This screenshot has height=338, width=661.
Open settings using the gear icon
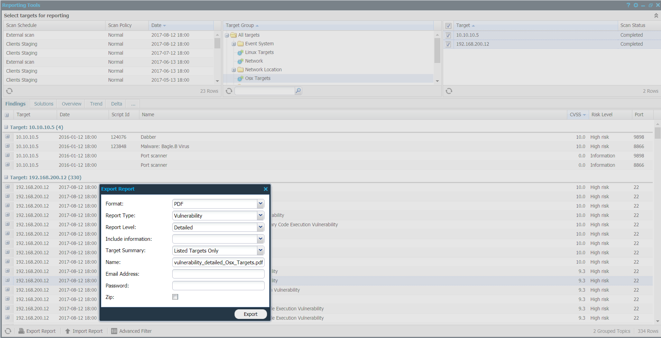(636, 5)
